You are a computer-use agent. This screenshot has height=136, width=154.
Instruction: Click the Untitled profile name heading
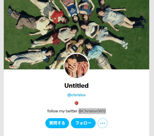(x=76, y=85)
